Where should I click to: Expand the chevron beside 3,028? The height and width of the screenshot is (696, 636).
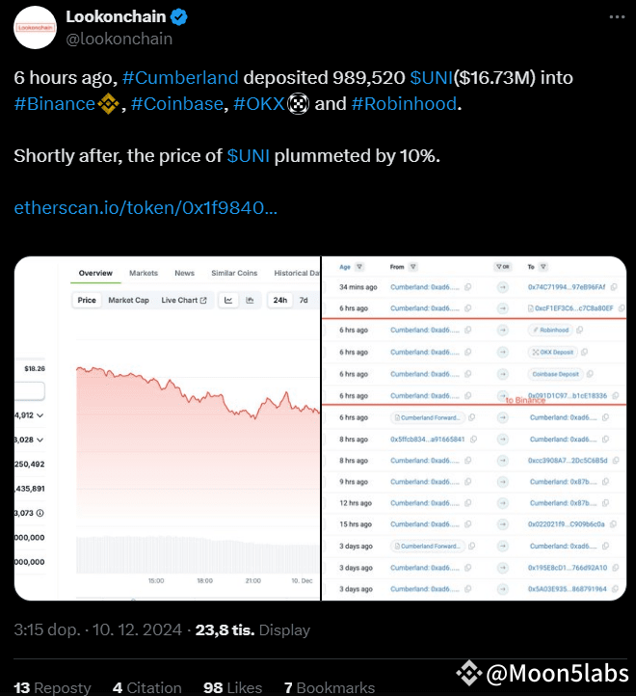[x=40, y=440]
